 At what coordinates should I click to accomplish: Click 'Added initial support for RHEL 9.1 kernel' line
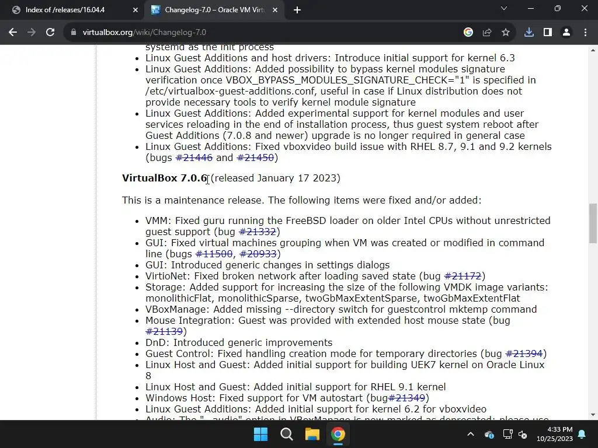(x=295, y=387)
